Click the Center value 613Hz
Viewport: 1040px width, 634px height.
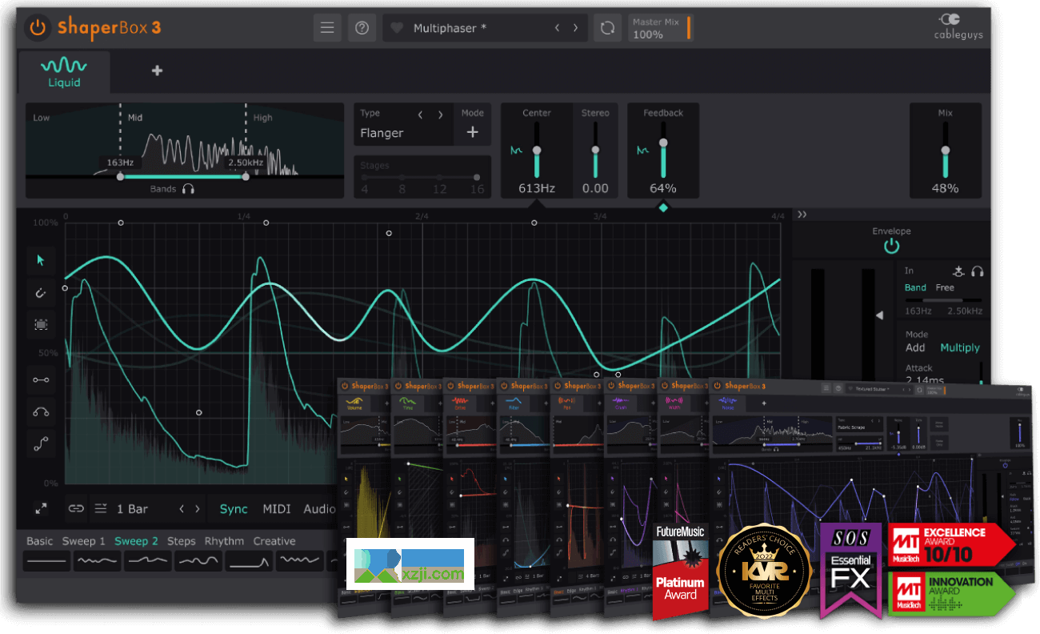[x=537, y=188]
